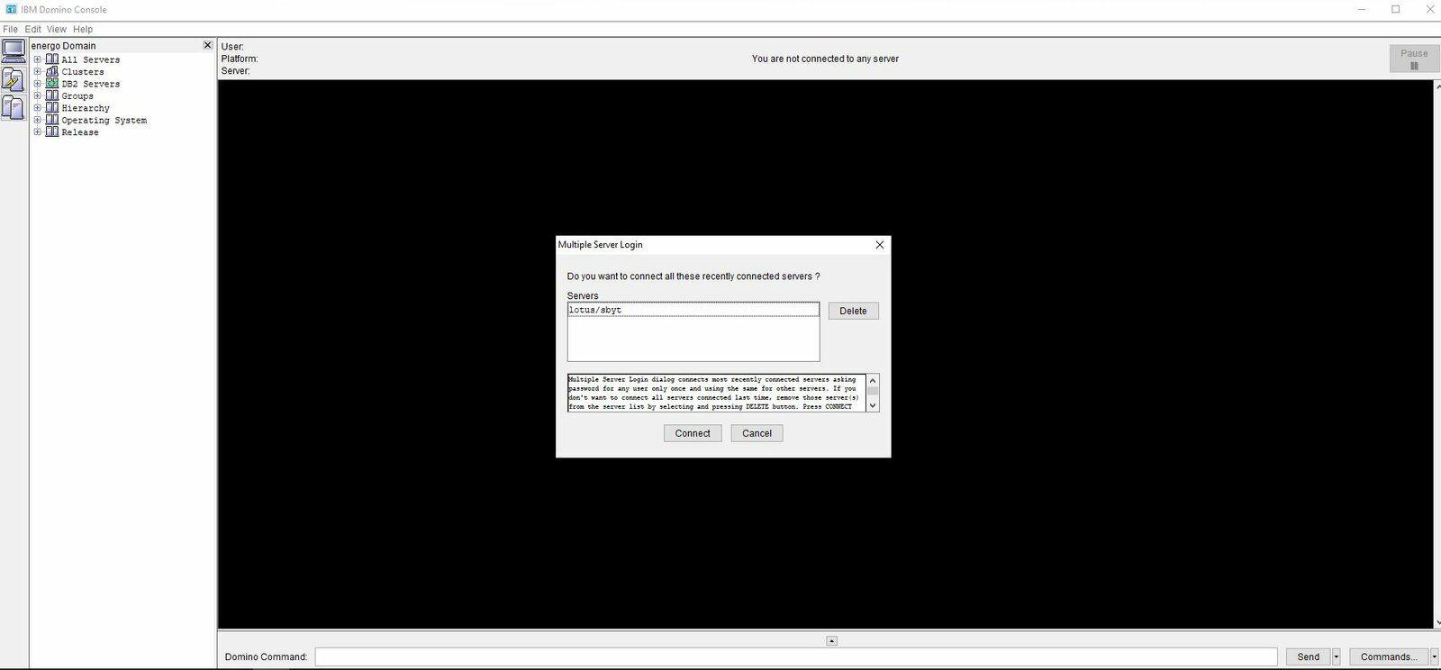Screen dimensions: 1441x670
Task: Open the File menu
Action: (10, 29)
